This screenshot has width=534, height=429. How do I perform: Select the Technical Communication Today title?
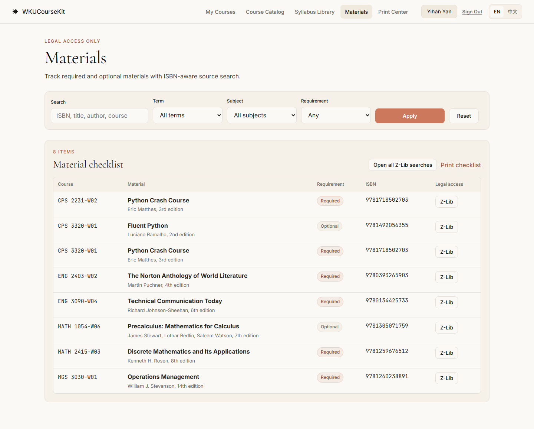coord(175,301)
